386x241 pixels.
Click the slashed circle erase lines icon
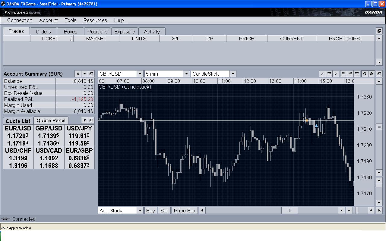click(336, 74)
